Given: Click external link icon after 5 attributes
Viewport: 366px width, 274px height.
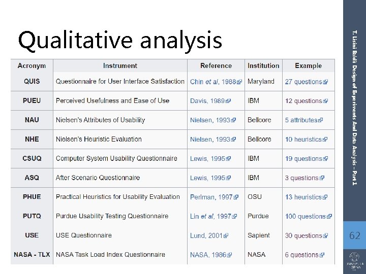Looking at the screenshot, I should click(321, 121).
